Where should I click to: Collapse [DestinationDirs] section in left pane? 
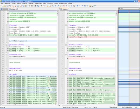[6, 45]
